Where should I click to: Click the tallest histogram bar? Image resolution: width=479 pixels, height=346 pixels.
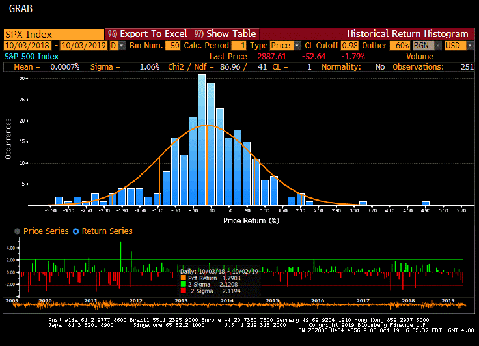[x=202, y=140]
